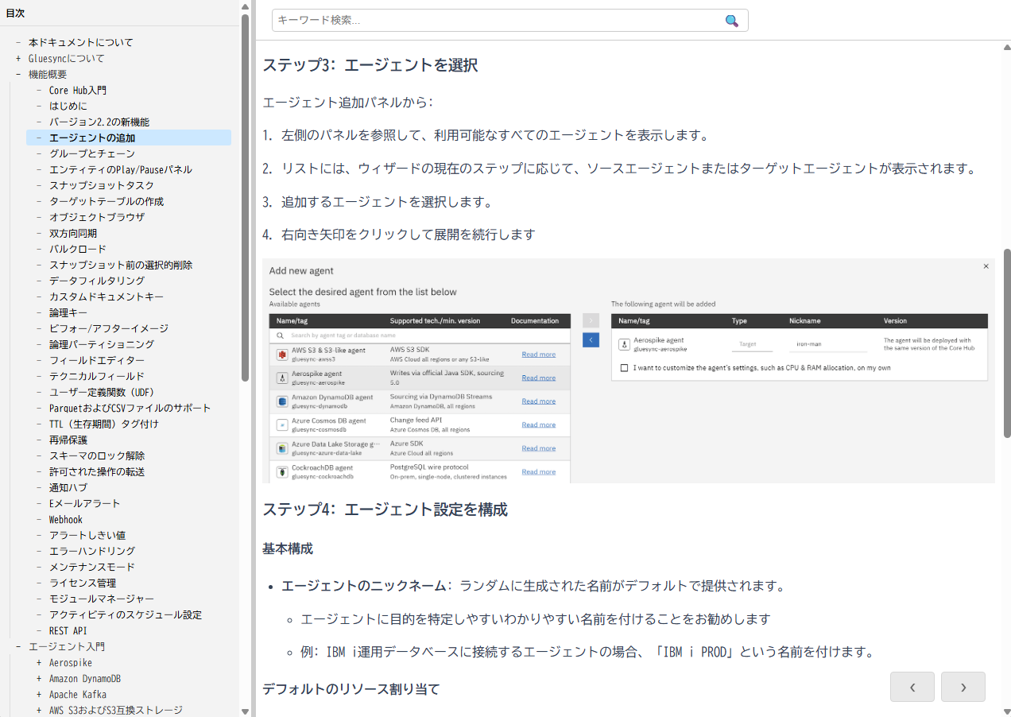Open 論理パーティショニング topic
The image size is (1011, 717).
click(102, 345)
